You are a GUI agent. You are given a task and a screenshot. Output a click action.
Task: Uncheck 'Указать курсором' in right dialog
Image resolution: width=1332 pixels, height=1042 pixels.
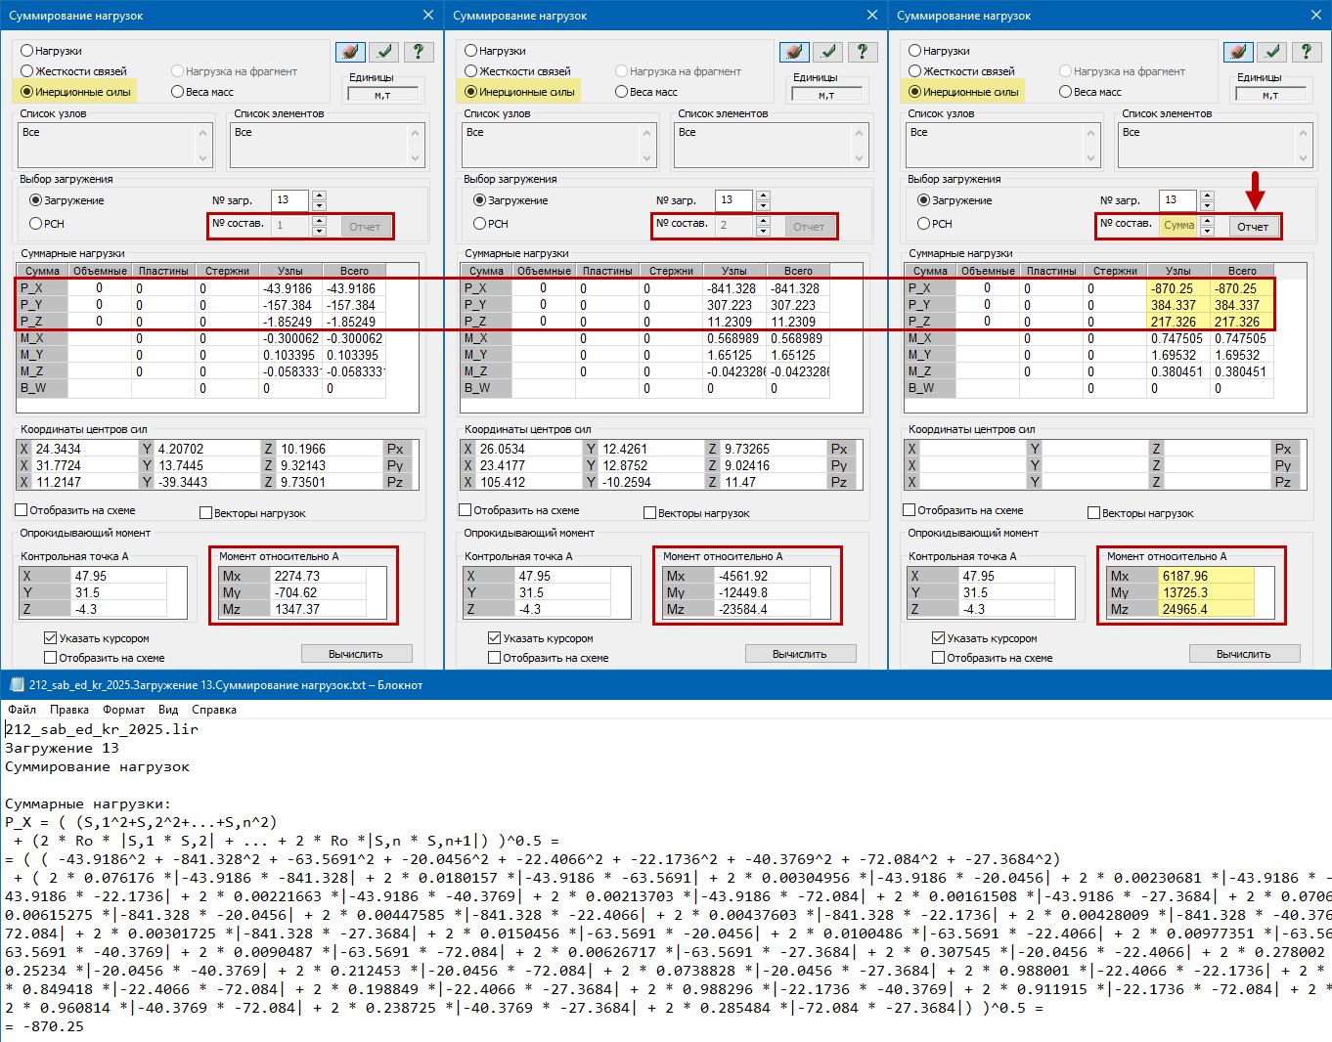coord(938,638)
